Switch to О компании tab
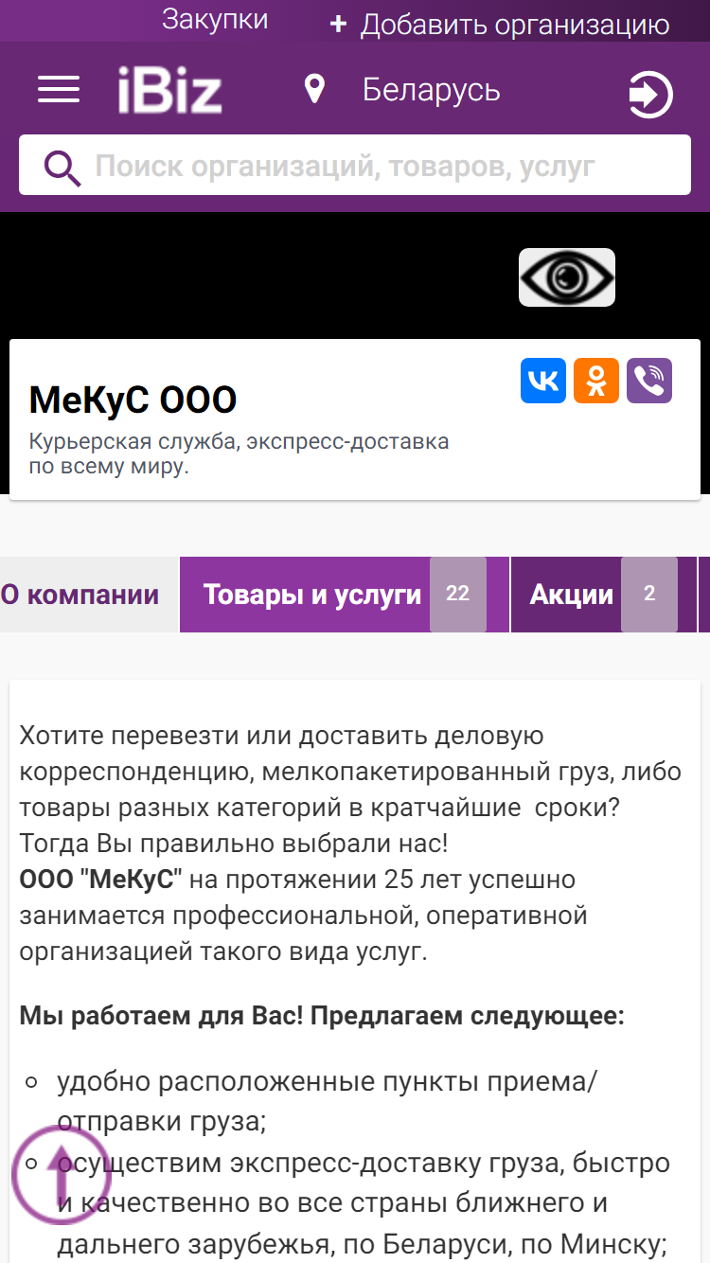Viewport: 710px width, 1263px height. click(89, 595)
